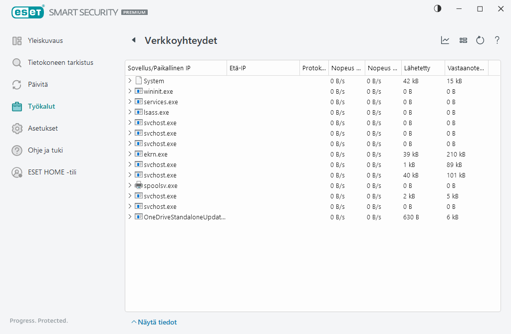
Task: Refresh the network connections list
Action: point(480,40)
